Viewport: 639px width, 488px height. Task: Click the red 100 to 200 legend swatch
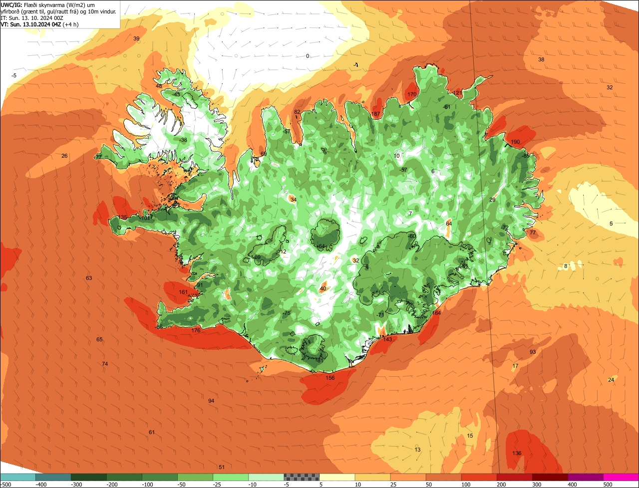[479, 477]
